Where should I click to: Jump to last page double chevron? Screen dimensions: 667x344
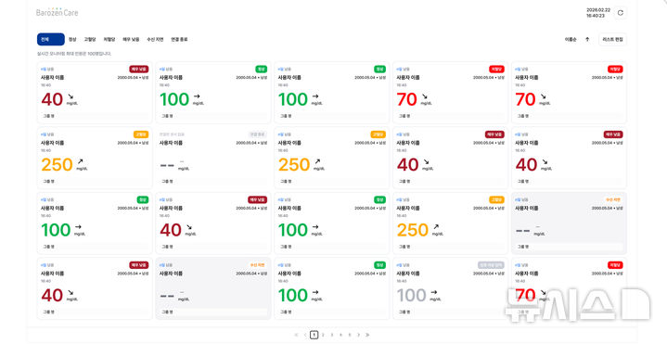(367, 335)
